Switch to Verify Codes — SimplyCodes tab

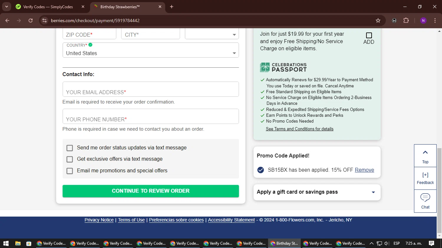48,7
